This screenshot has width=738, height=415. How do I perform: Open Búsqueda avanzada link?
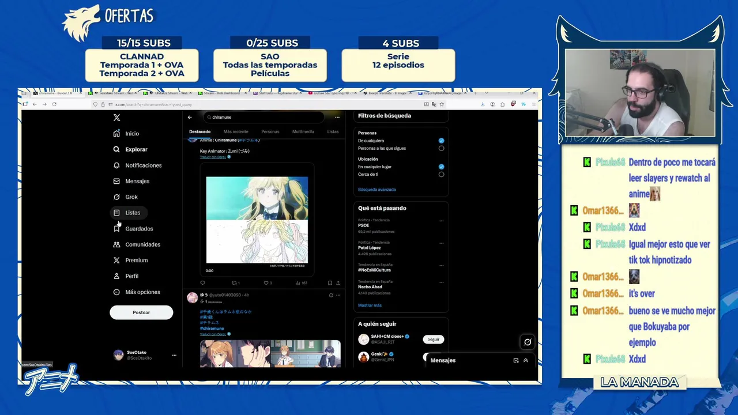[376, 190]
